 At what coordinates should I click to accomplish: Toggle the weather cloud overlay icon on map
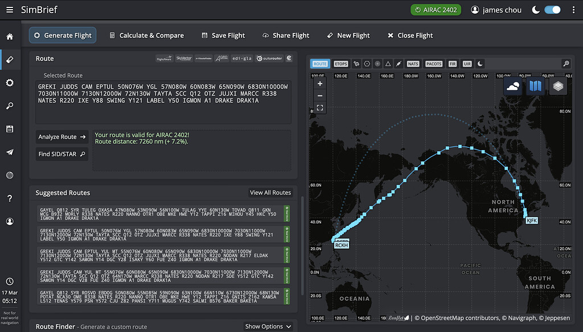[x=513, y=86]
